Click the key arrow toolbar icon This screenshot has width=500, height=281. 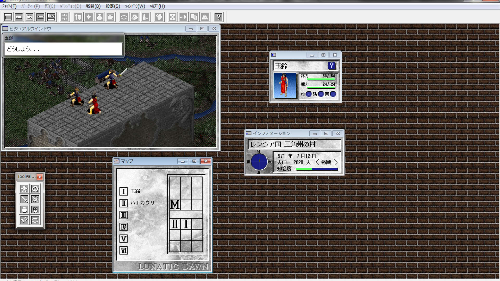(x=183, y=17)
